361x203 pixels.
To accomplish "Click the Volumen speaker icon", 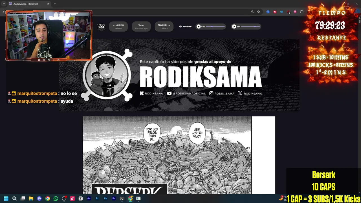I will coord(180,27).
